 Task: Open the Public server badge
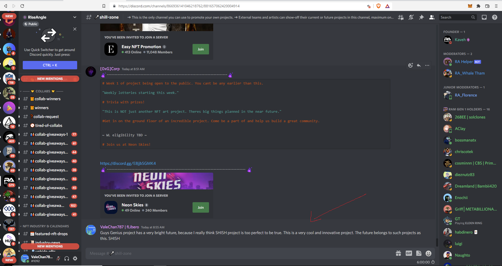pos(31,24)
